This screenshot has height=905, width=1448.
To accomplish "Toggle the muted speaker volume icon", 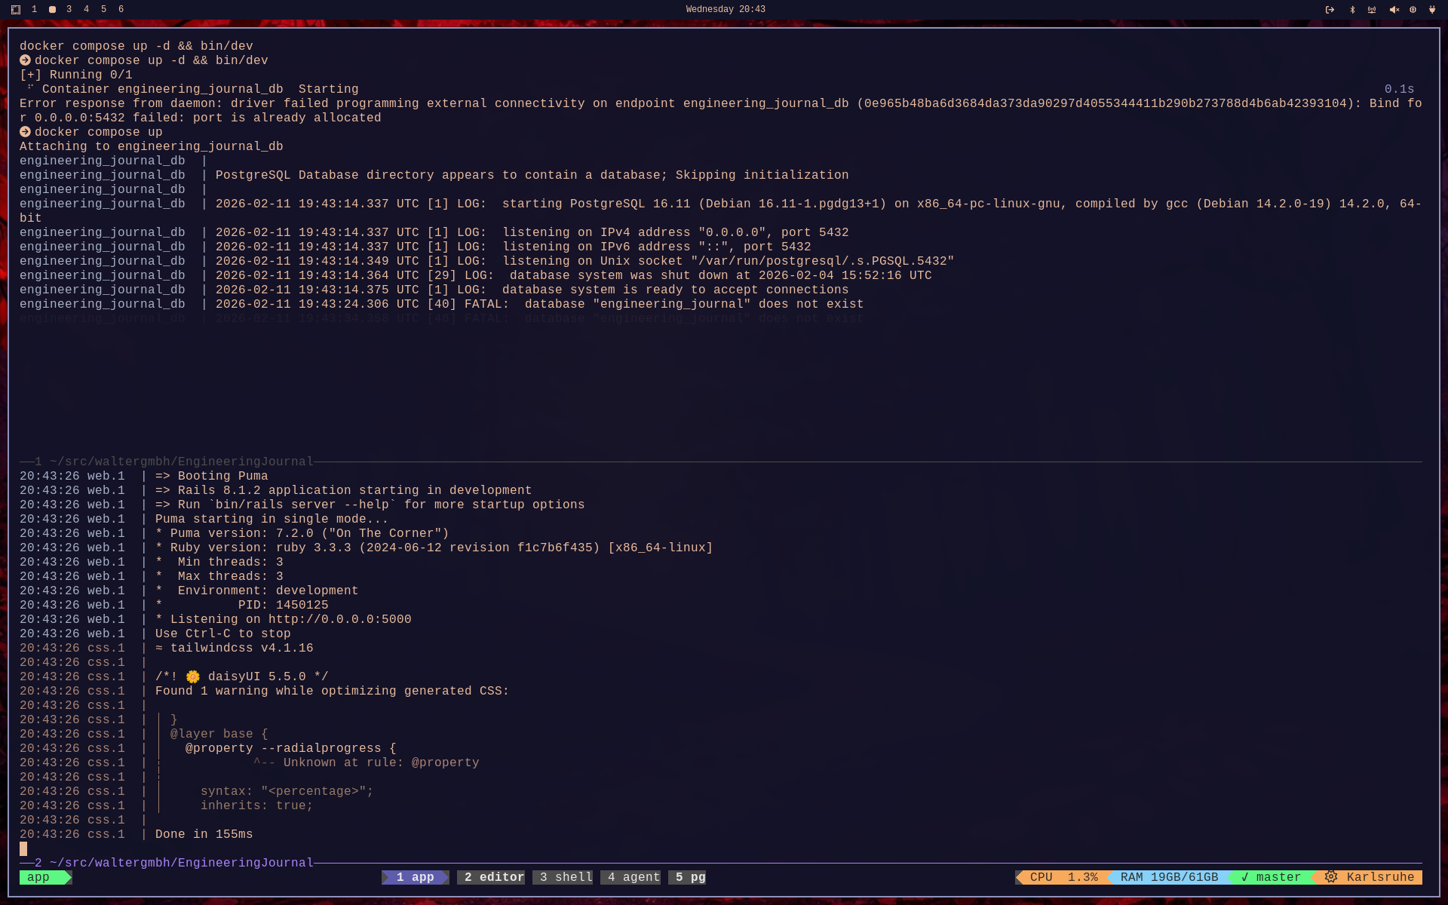I will point(1394,10).
